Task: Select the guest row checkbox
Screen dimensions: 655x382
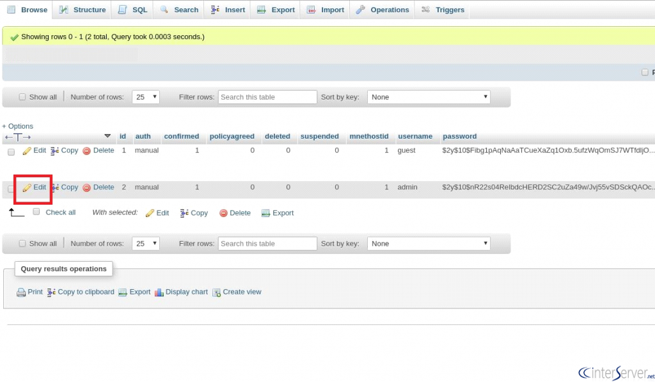Action: point(12,152)
